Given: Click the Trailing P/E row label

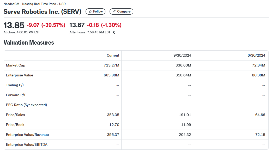Looking at the screenshot, I should coord(15,85).
